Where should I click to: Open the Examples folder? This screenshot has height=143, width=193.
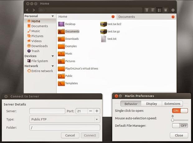tap(67, 46)
